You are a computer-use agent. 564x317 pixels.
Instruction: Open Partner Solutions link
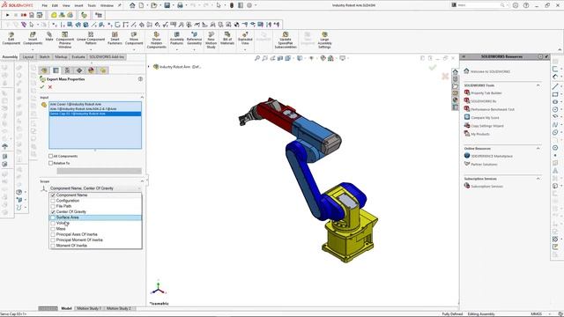484,165
